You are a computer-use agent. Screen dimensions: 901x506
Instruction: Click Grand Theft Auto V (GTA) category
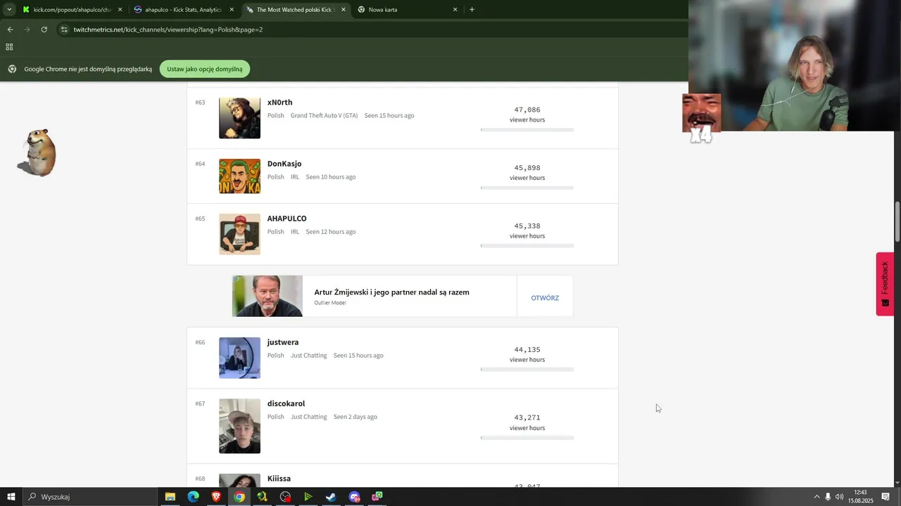click(324, 115)
